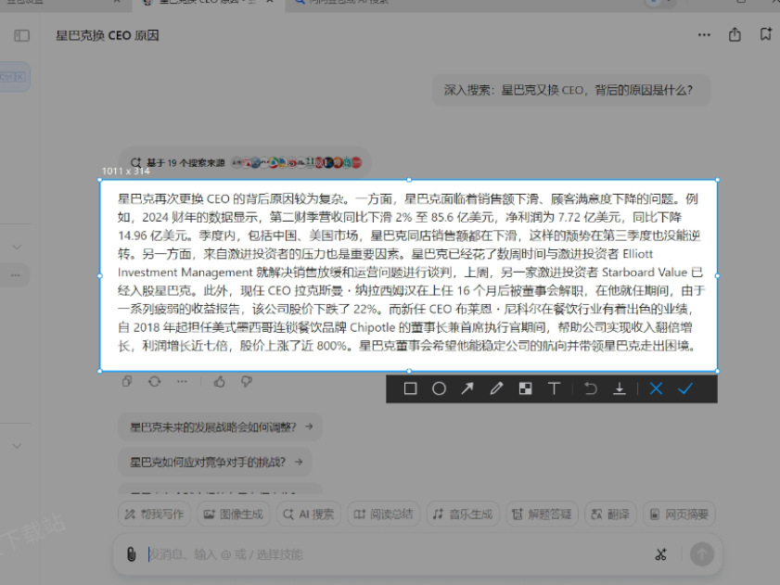Image resolution: width=780 pixels, height=585 pixels.
Task: Click the scissors screenshot icon in input box
Action: point(660,554)
